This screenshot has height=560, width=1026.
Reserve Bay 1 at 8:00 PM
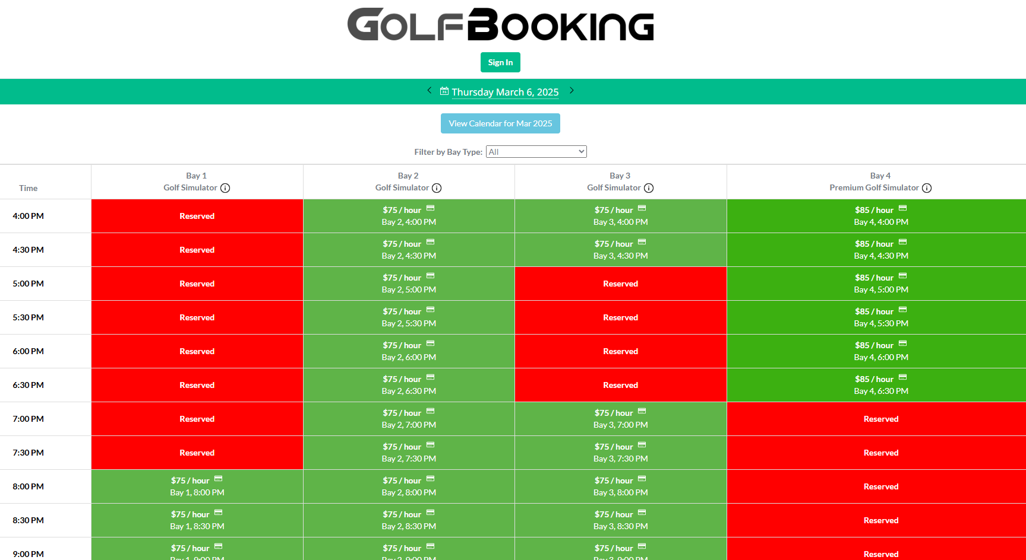197,486
